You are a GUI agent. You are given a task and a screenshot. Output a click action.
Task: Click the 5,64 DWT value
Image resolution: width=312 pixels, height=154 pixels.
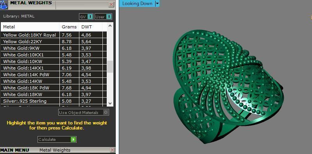(x=86, y=42)
